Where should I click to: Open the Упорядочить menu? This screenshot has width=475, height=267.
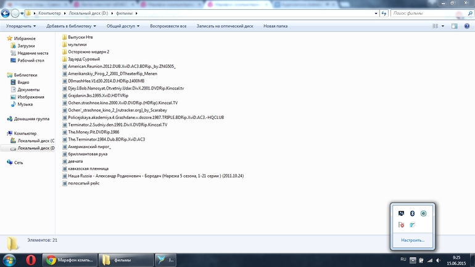click(x=21, y=26)
